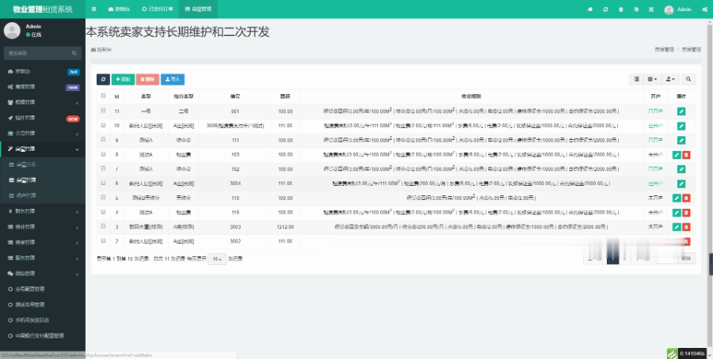Click the magnifier icon in sidebar search
The image size is (713, 359).
(x=74, y=53)
